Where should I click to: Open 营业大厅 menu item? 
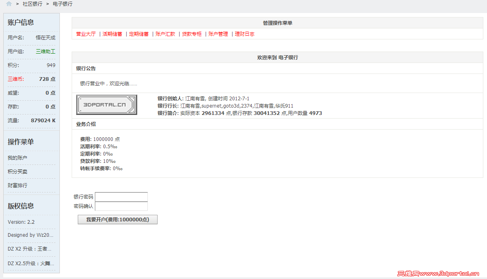pyautogui.click(x=86, y=34)
